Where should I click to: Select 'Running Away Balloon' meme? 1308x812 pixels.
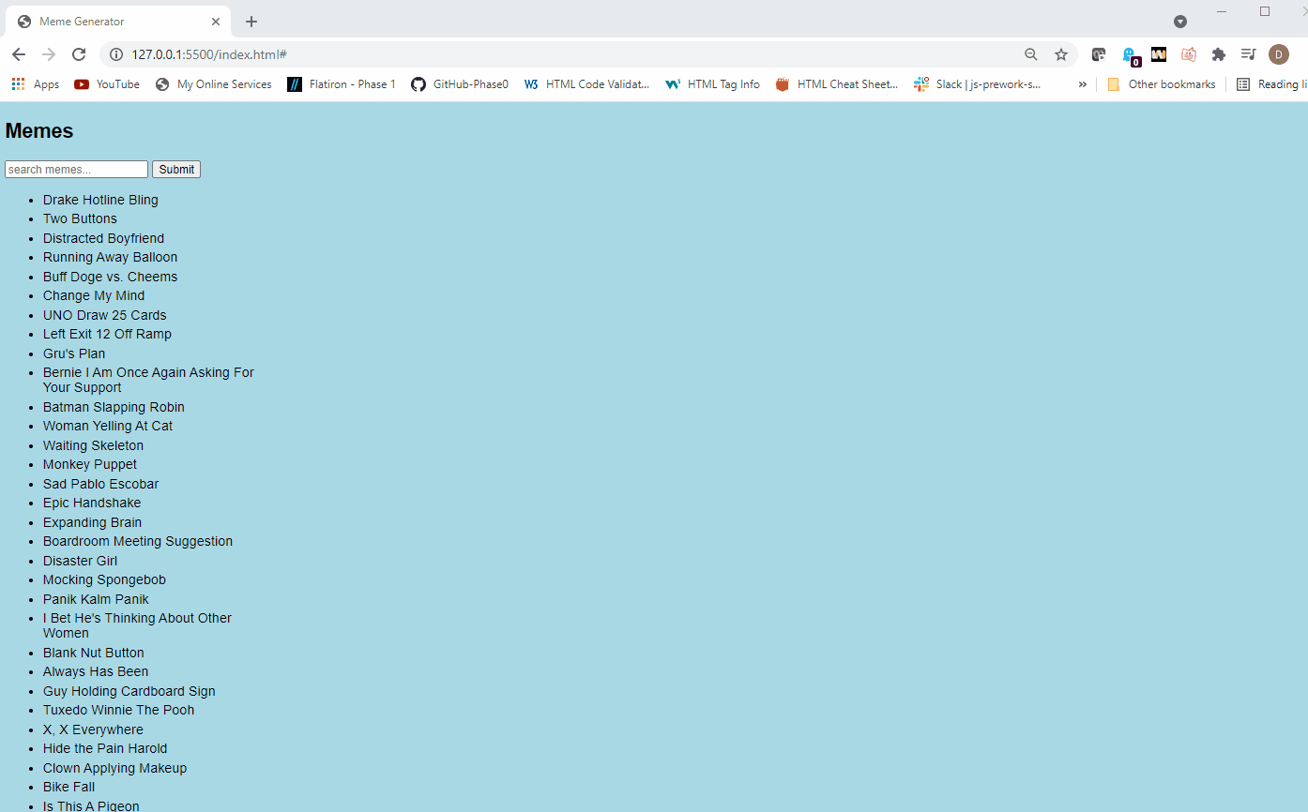tap(110, 257)
